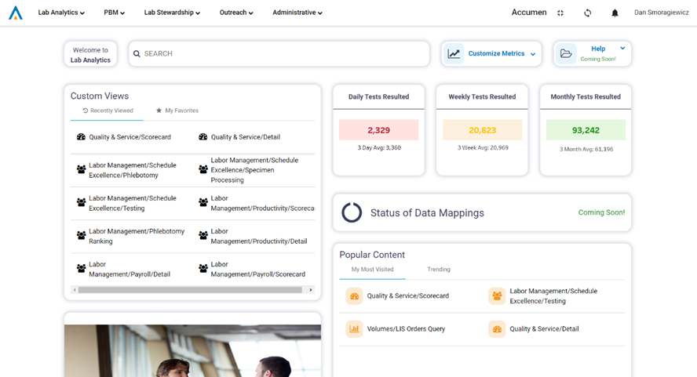Click the Help folder icon
The image size is (697, 377).
point(566,54)
